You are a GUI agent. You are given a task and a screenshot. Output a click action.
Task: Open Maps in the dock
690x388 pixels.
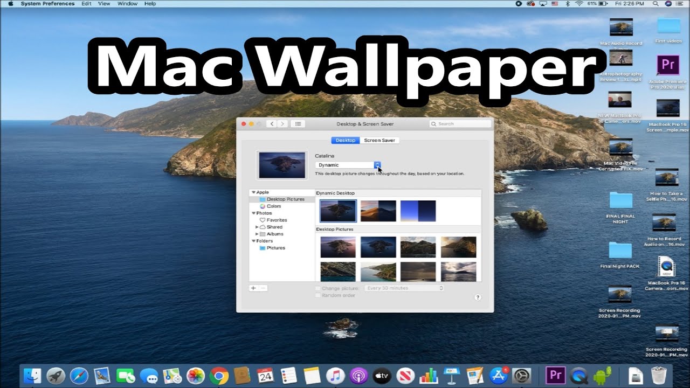[172, 376]
